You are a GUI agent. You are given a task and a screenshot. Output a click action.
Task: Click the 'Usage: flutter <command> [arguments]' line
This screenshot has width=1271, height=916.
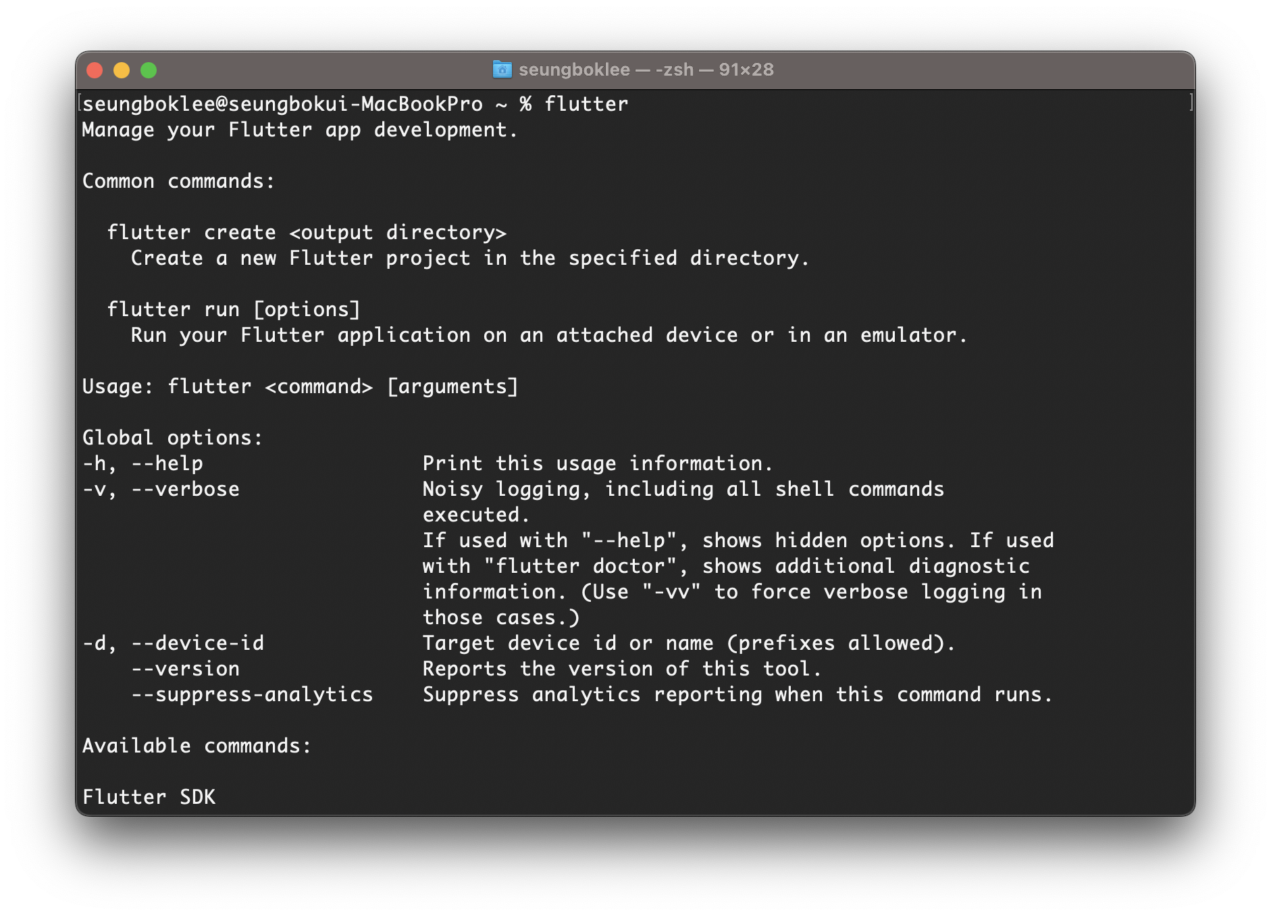[300, 386]
